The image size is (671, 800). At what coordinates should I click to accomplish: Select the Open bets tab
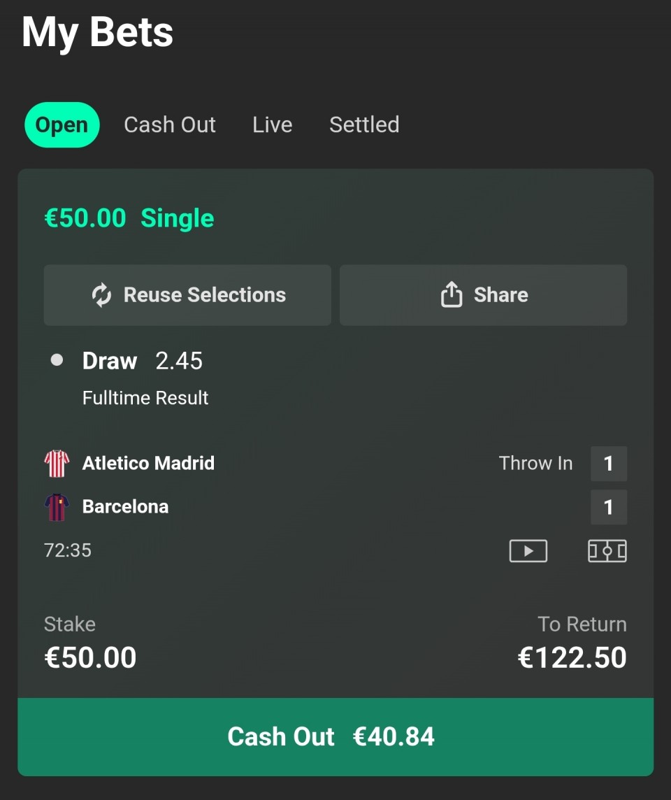coord(62,125)
